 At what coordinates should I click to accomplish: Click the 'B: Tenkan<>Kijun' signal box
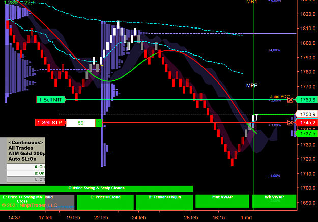pyautogui.click(x=164, y=202)
